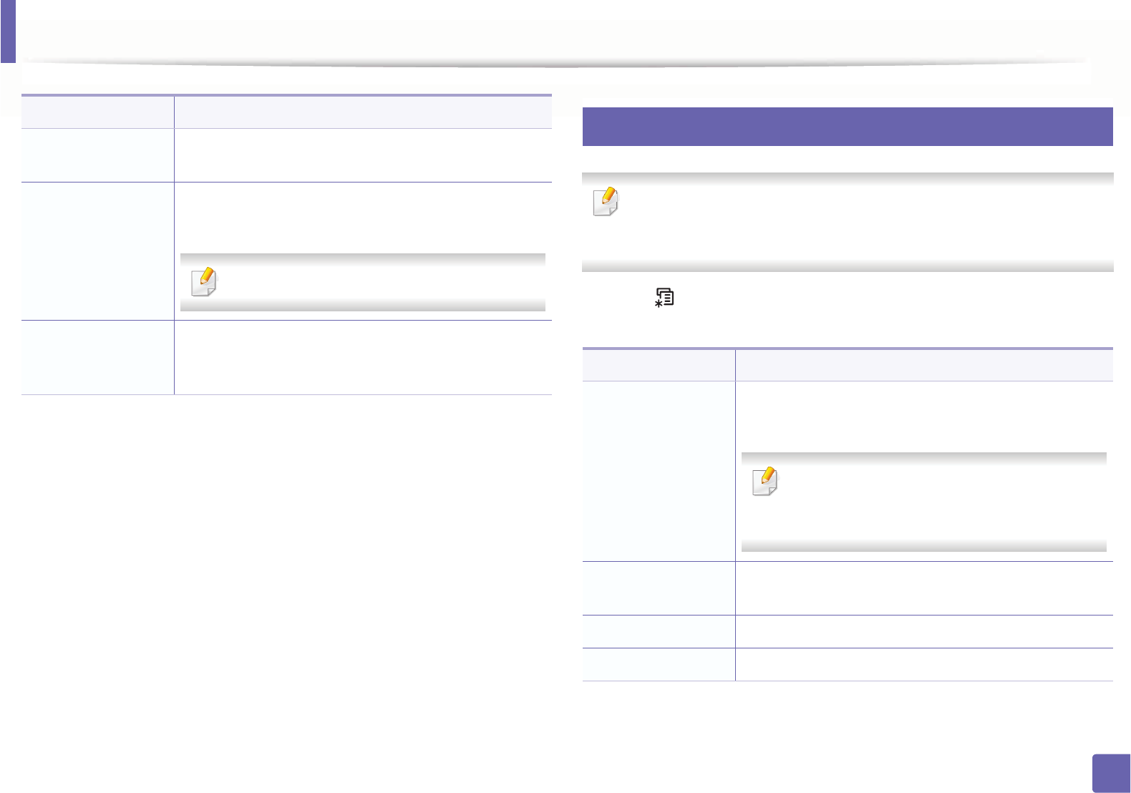1131x793 pixels.
Task: Select the wide header cell of the right table
Action: (x=923, y=365)
